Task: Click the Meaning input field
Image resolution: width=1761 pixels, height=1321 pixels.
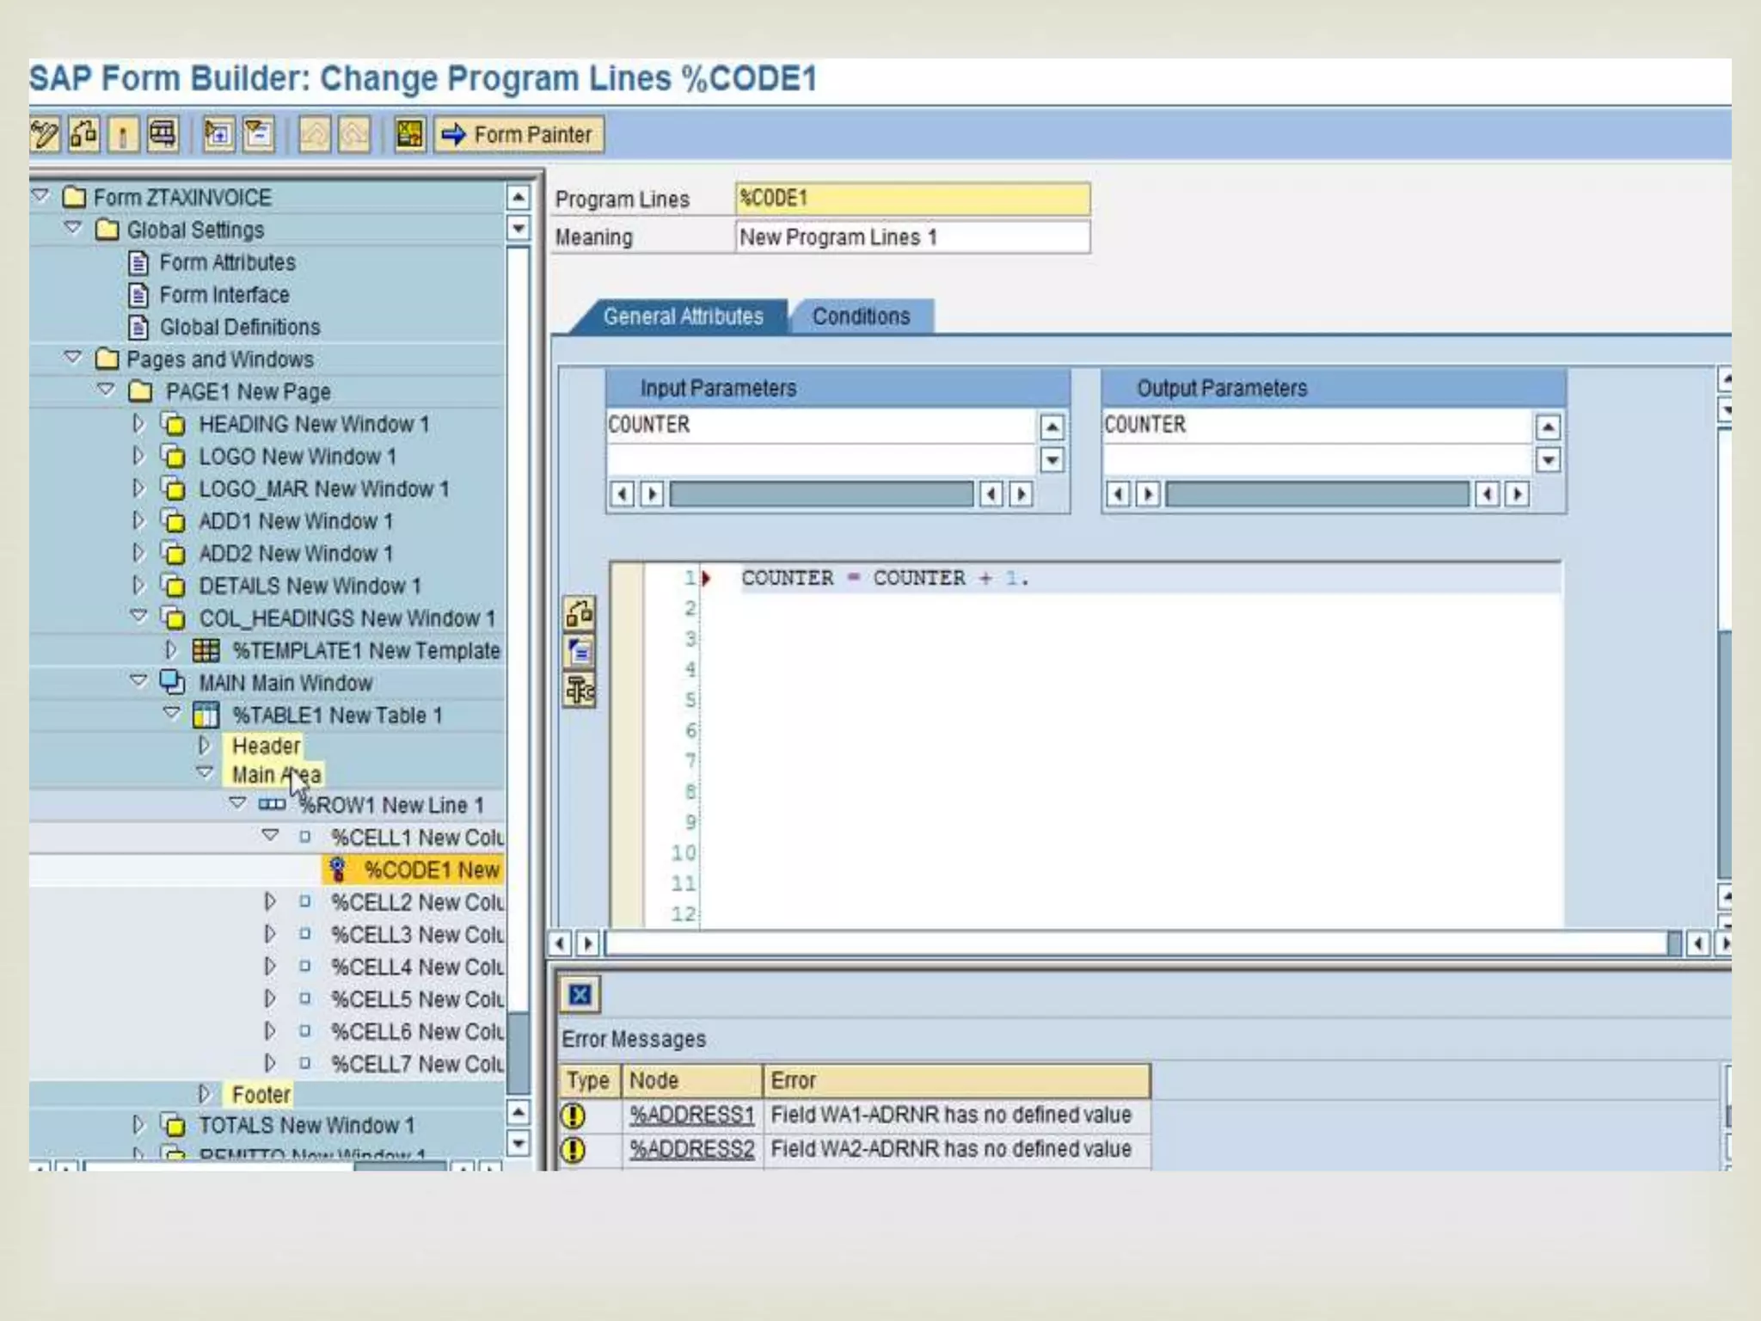Action: [911, 237]
